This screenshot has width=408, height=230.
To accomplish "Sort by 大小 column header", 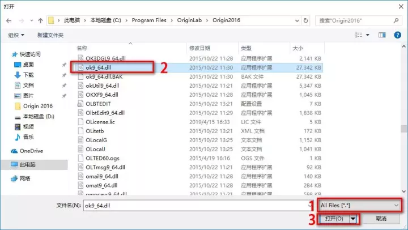I will pos(297,48).
